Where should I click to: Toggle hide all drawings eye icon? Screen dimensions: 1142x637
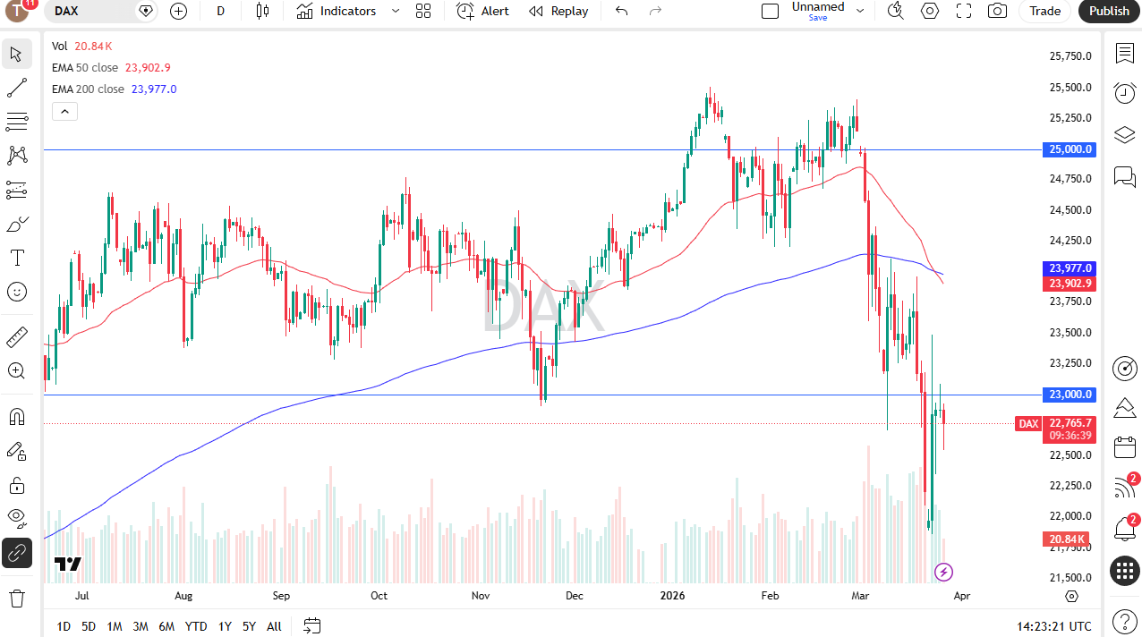pos(16,518)
